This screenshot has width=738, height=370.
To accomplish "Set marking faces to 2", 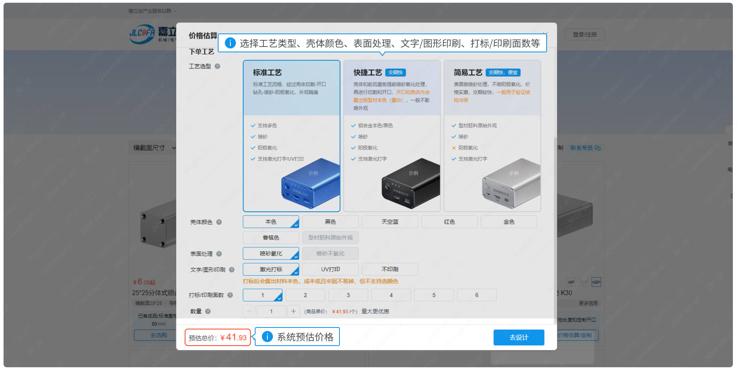I will click(305, 295).
